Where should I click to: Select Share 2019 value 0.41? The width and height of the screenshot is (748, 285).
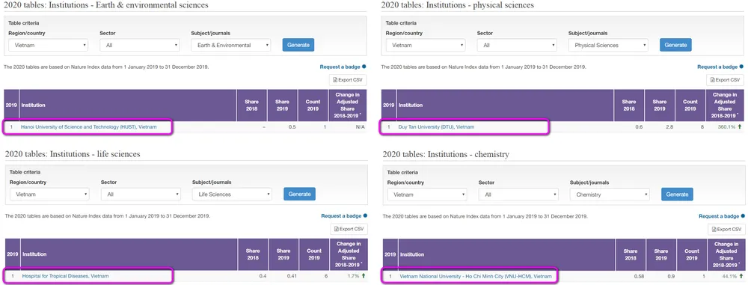tap(292, 276)
